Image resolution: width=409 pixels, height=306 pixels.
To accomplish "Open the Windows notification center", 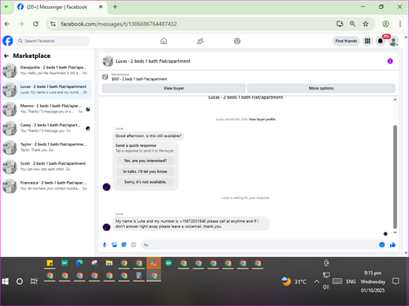I will pyautogui.click(x=396, y=282).
